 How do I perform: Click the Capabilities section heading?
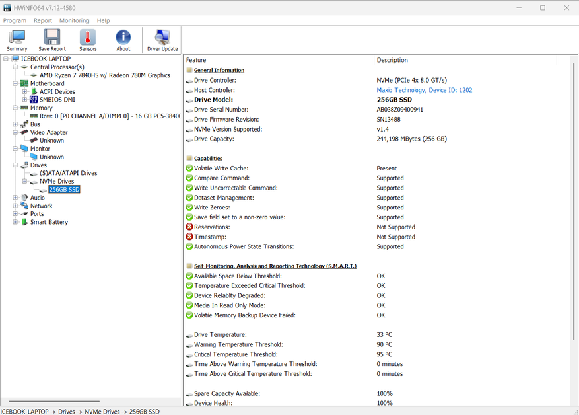208,158
